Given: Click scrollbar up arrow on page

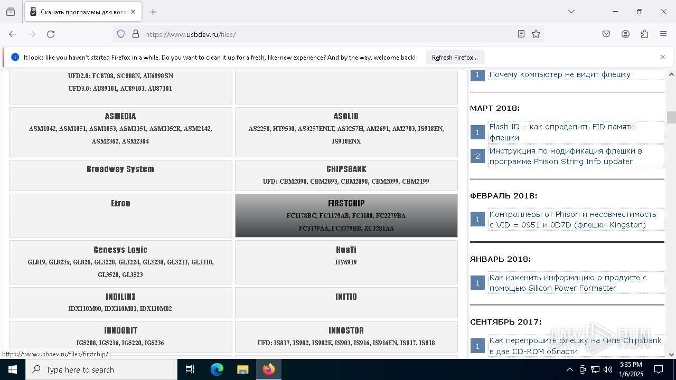Looking at the screenshot, I should [671, 74].
